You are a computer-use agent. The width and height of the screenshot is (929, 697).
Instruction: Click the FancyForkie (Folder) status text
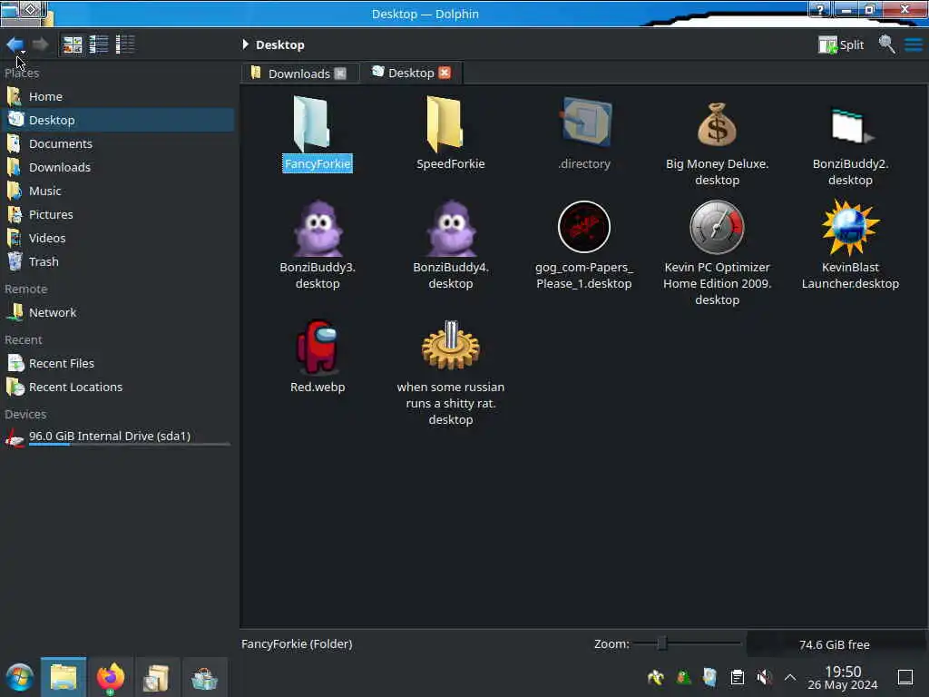coord(297,643)
